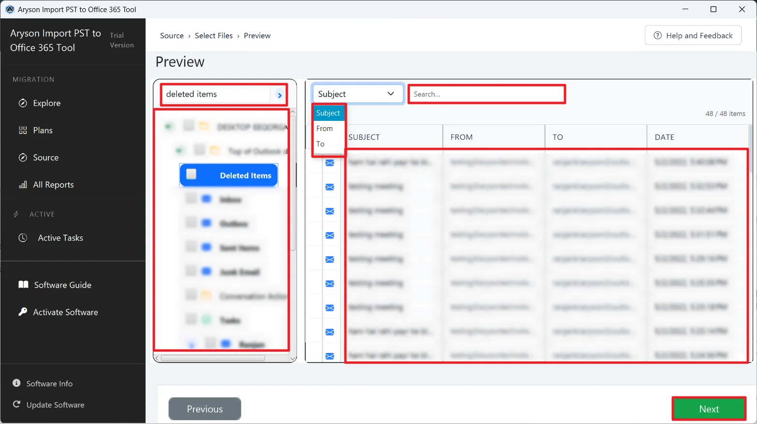Toggle the root DESKTOP folder checkbox
Image resolution: width=757 pixels, height=424 pixels.
tap(189, 126)
